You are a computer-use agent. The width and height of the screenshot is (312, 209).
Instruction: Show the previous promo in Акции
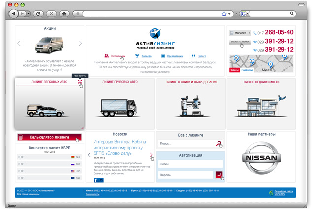click(x=19, y=43)
